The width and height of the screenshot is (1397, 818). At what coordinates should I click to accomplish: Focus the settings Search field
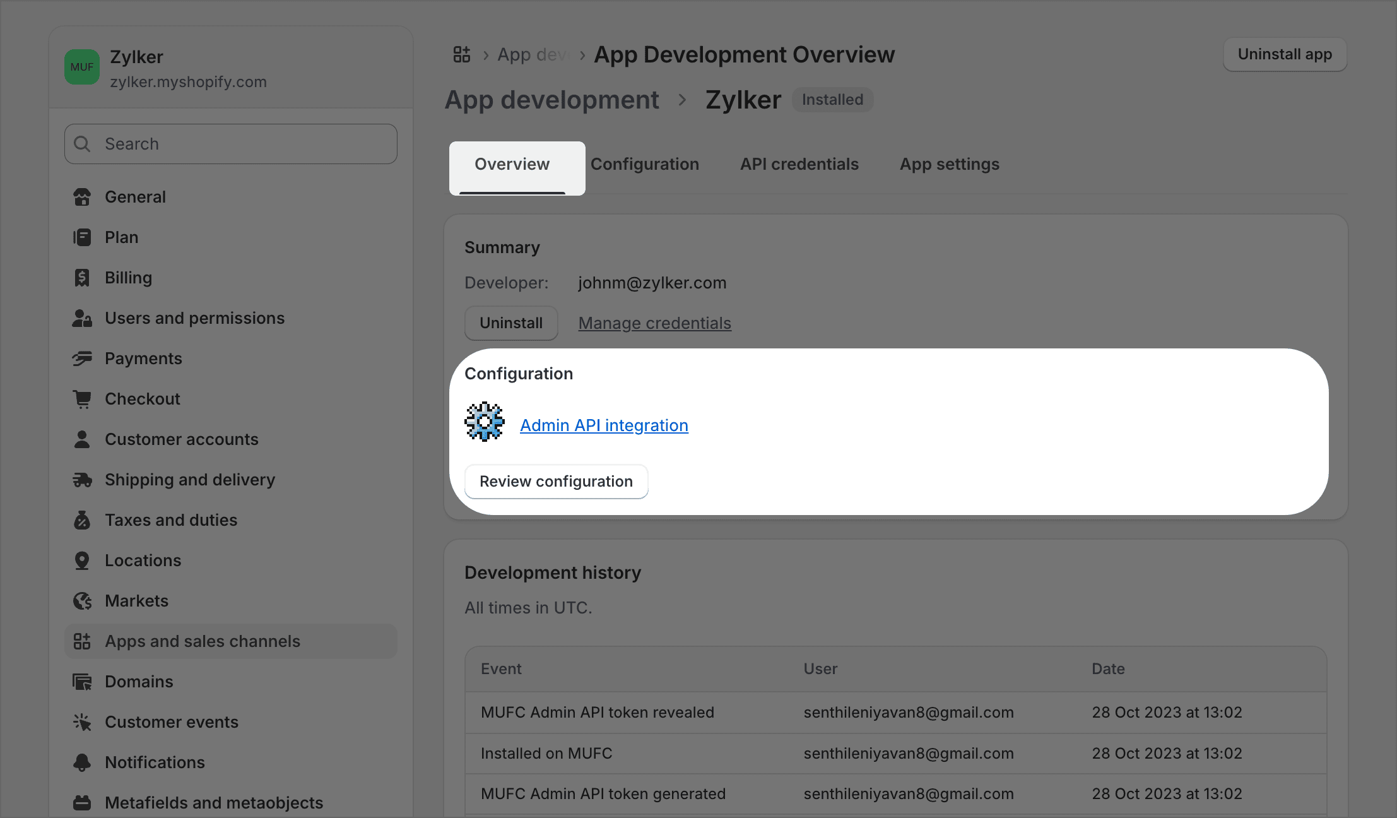[231, 145]
